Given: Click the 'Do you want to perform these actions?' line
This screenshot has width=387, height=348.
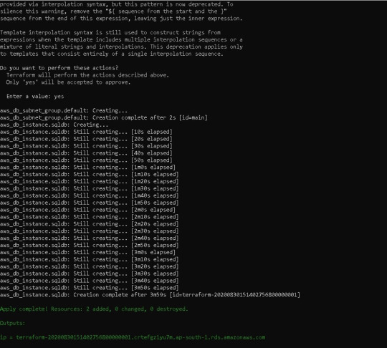Looking at the screenshot, I should pos(59,68).
